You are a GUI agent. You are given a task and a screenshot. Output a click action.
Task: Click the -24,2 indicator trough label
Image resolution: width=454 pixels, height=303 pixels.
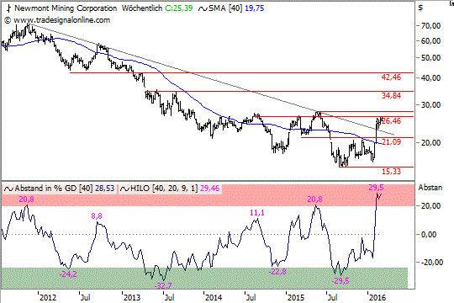(68, 274)
